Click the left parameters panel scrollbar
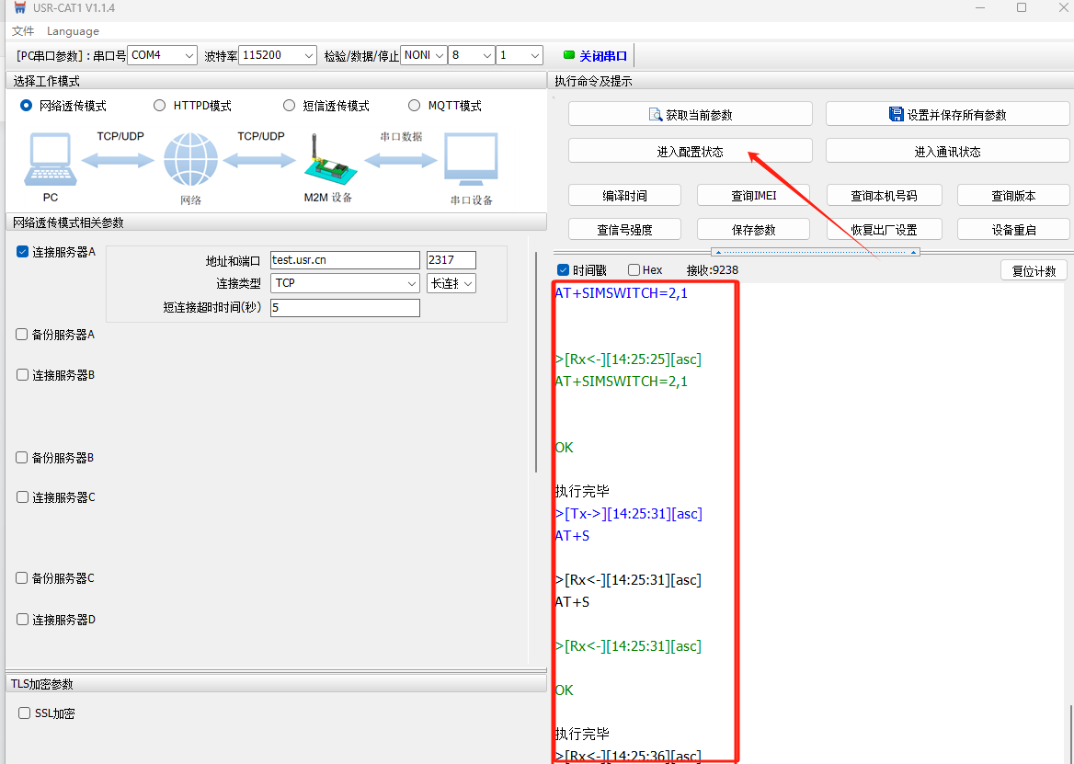 [536, 363]
